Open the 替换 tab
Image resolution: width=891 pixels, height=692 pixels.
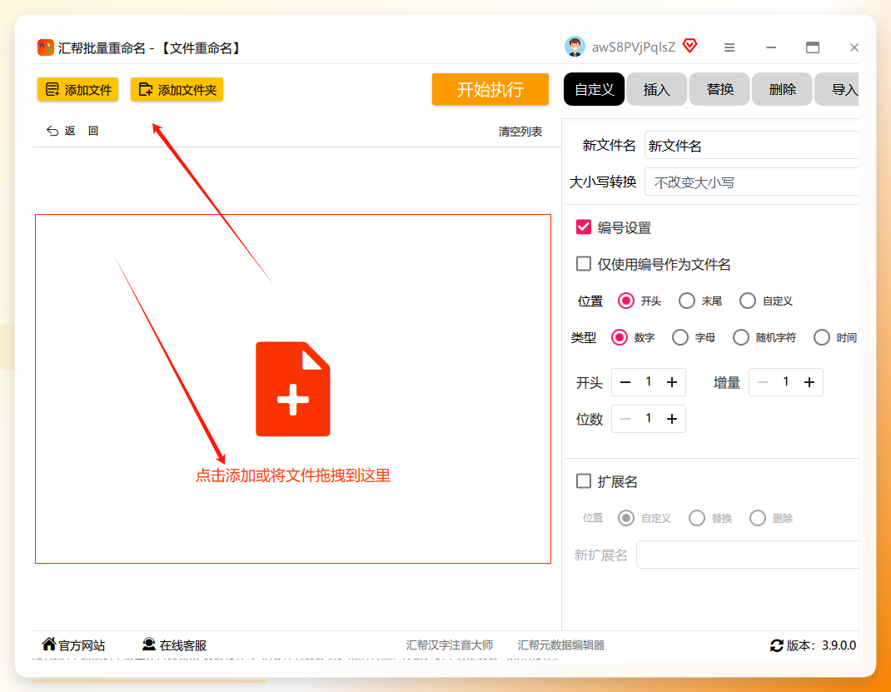pyautogui.click(x=719, y=89)
